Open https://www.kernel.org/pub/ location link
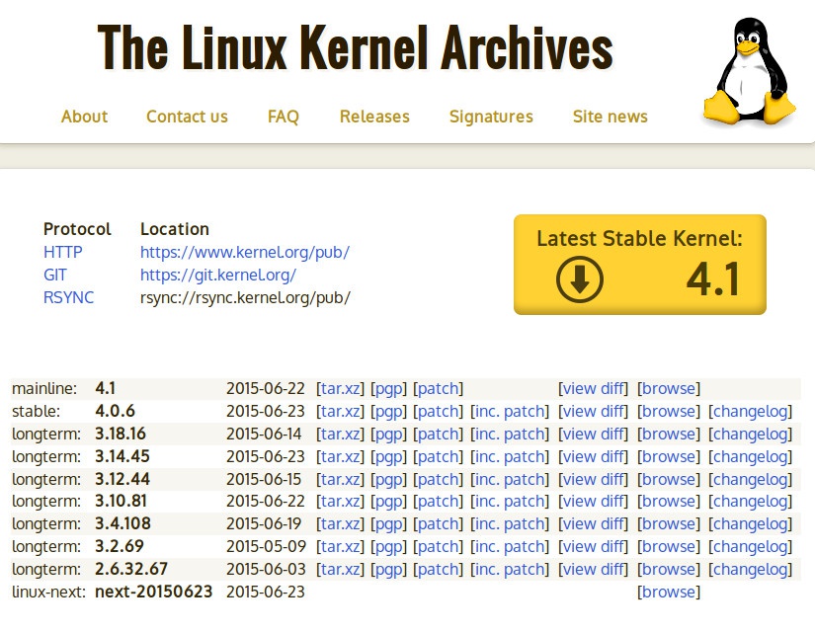The width and height of the screenshot is (815, 634). [244, 252]
